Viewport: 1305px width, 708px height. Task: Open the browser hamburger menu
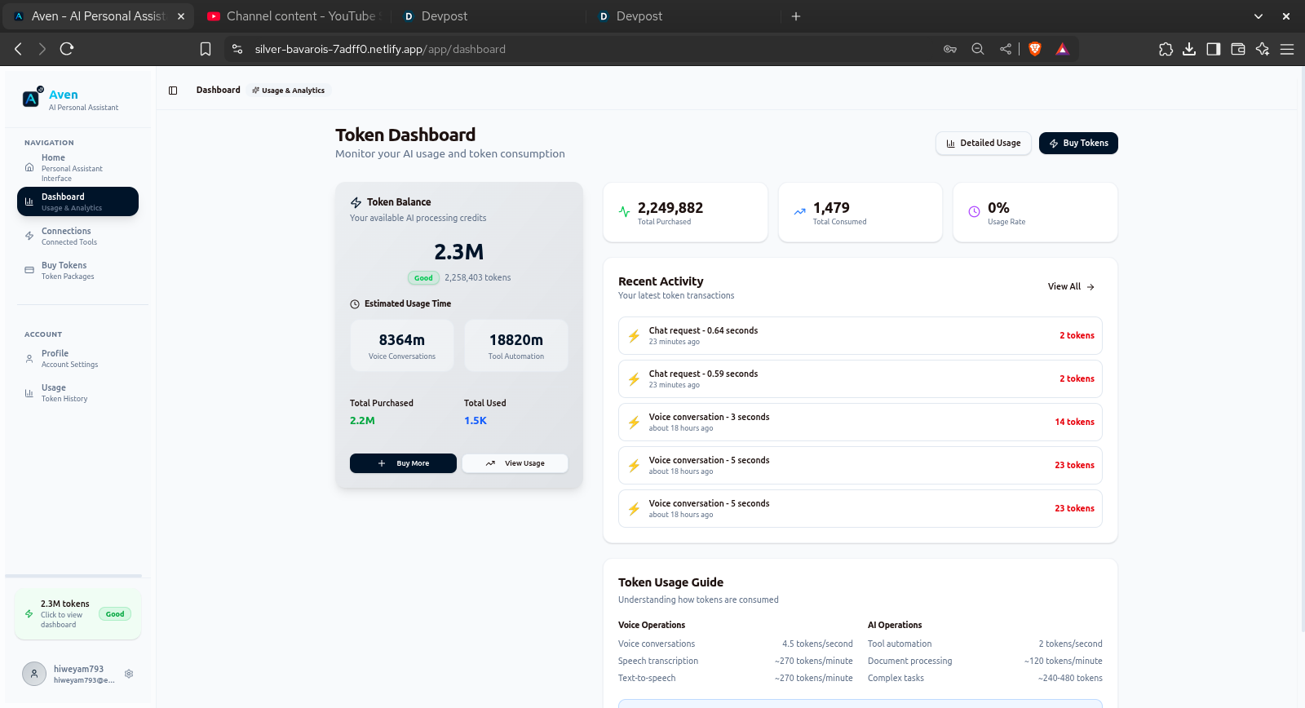point(1287,49)
